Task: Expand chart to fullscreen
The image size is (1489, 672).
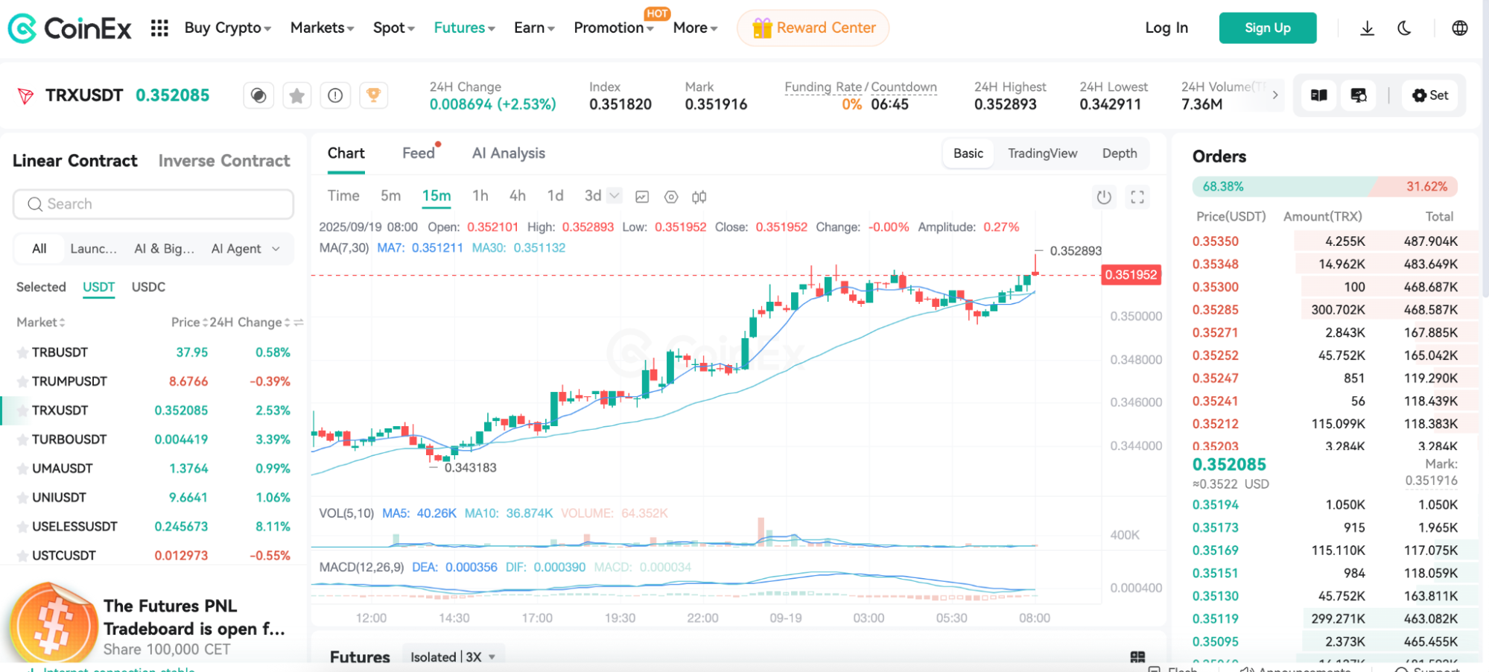Action: click(1137, 197)
